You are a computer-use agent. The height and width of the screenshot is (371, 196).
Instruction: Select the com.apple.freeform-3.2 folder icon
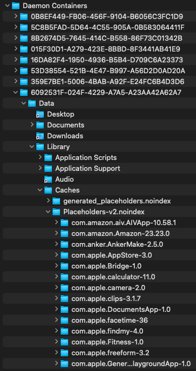pos(64,354)
